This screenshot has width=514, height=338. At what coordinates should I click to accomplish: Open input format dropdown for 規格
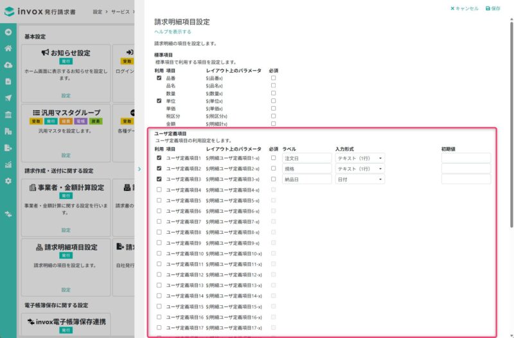[360, 168]
